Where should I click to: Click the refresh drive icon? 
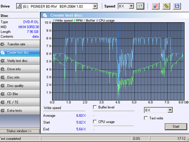click(x=140, y=6)
